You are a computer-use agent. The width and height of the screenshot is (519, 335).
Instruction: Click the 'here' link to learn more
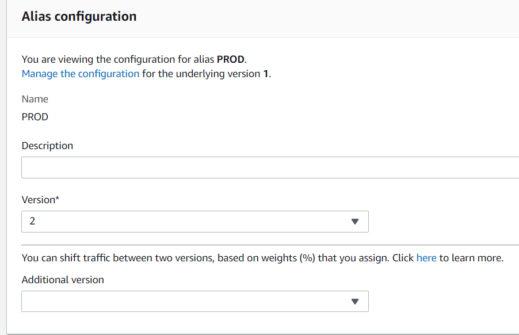(426, 257)
